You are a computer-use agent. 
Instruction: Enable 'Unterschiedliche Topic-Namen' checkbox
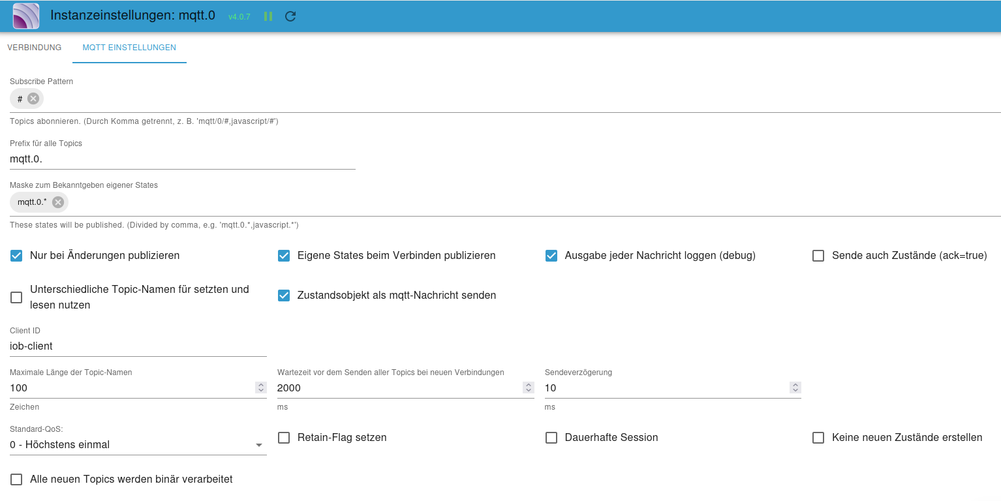tap(16, 297)
